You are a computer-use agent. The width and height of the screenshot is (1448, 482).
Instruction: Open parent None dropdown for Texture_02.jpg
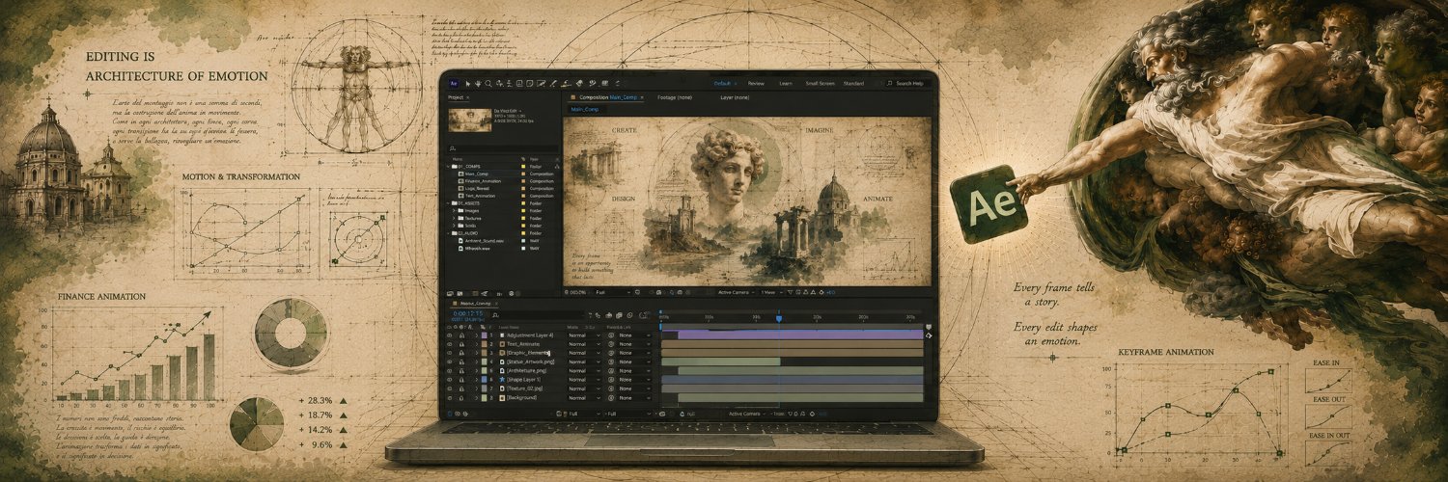(634, 388)
